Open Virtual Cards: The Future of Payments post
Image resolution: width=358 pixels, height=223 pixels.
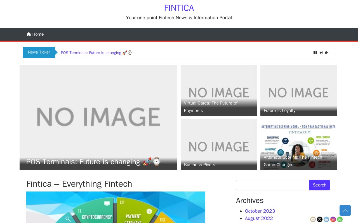click(219, 90)
